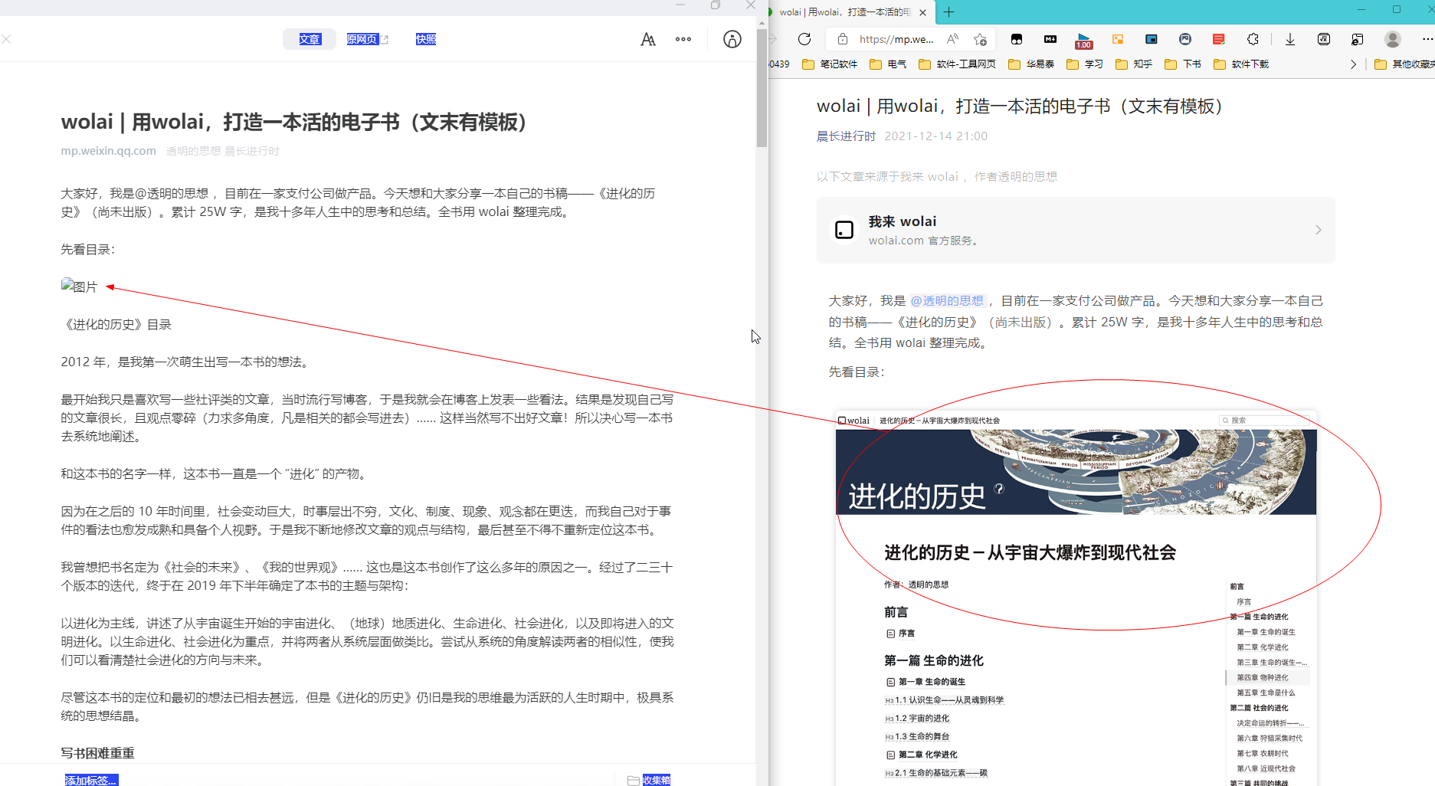
Task: Open the 知乎 bookmark folder
Action: pos(1134,64)
